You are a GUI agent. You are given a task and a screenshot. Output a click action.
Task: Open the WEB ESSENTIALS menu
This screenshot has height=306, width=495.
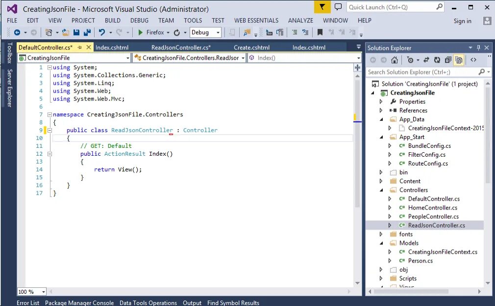(256, 21)
